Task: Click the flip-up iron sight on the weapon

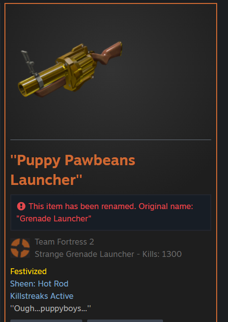Action: pyautogui.click(x=28, y=61)
